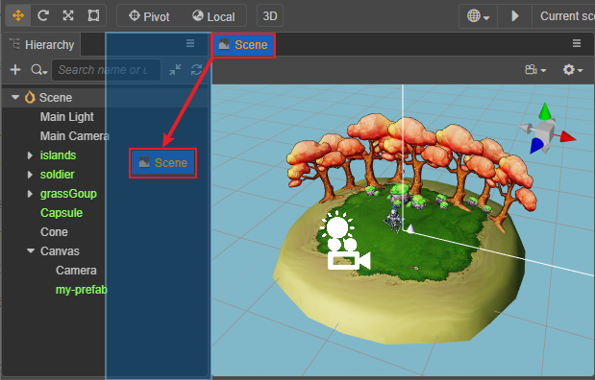Click the red X axis on view gizmo

click(567, 137)
